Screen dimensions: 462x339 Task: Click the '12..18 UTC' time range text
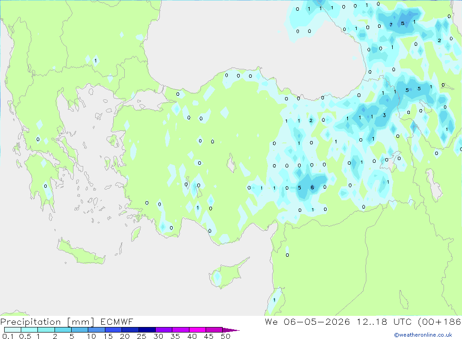tap(384, 321)
